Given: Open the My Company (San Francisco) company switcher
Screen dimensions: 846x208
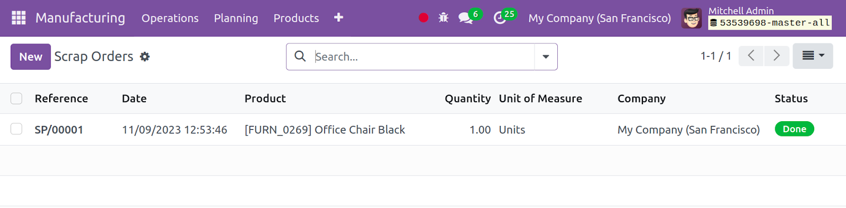Looking at the screenshot, I should pos(600,18).
